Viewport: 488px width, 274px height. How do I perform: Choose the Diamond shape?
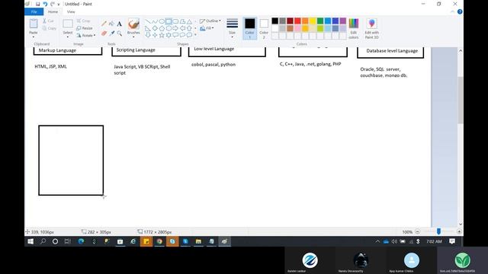coord(155,28)
